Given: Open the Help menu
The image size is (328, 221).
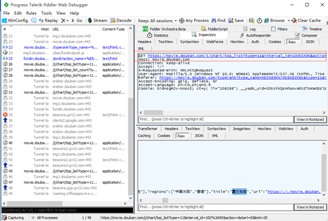Looking at the screenshot, I should click(75, 13).
